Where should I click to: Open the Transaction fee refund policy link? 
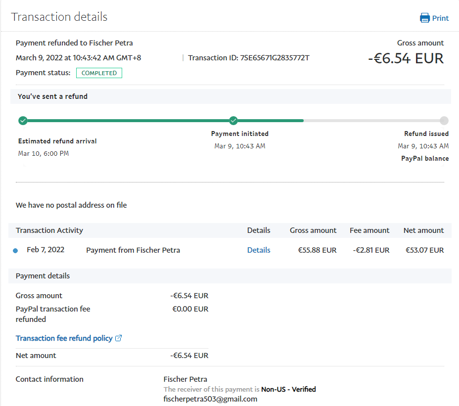64,338
